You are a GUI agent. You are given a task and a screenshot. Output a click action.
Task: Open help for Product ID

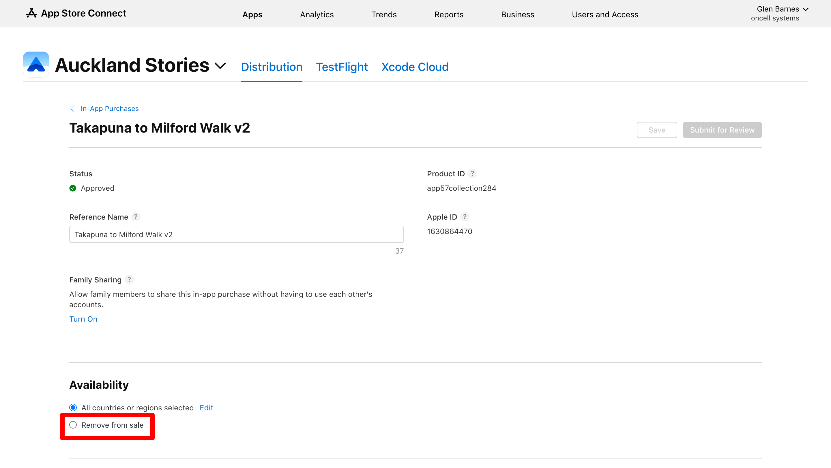click(x=472, y=173)
